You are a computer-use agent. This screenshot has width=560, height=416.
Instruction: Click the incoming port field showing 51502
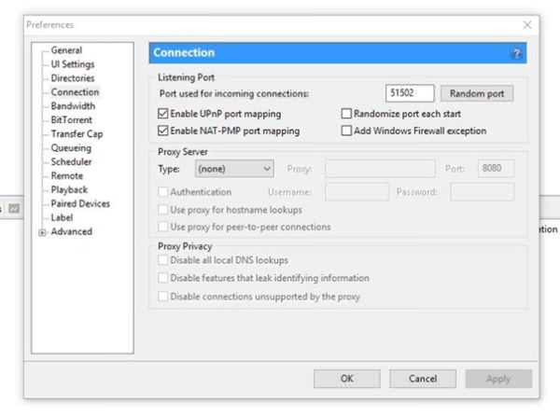point(410,93)
